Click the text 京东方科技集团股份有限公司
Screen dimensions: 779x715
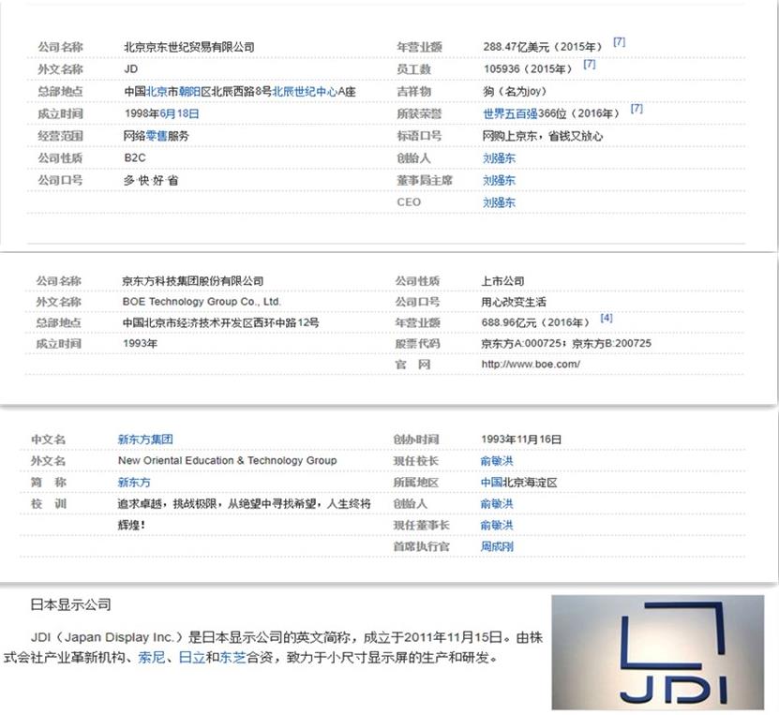click(x=193, y=281)
